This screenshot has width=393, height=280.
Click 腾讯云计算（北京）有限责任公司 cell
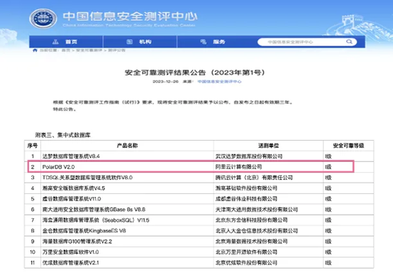[268, 178]
